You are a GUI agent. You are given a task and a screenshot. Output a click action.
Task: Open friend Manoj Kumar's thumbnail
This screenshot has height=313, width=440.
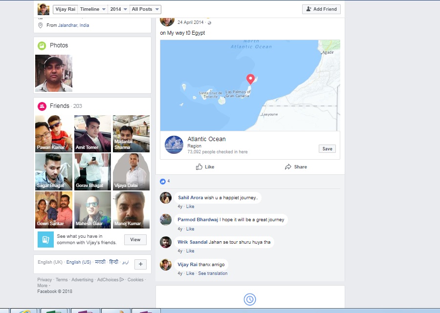(132, 210)
